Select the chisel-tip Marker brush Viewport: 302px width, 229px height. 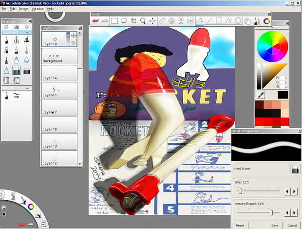pos(6,50)
